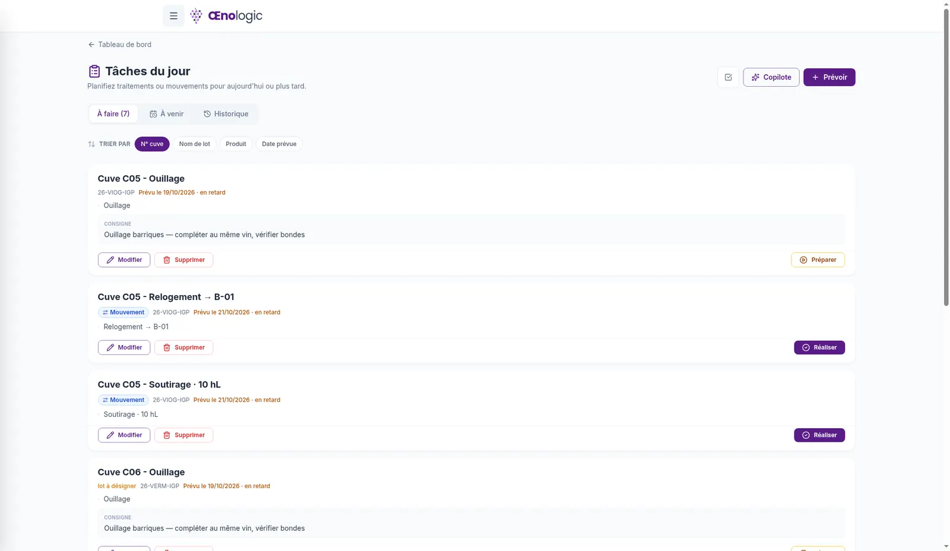
Task: Select the title Cuve C06 - Ouillage
Action: coord(141,472)
